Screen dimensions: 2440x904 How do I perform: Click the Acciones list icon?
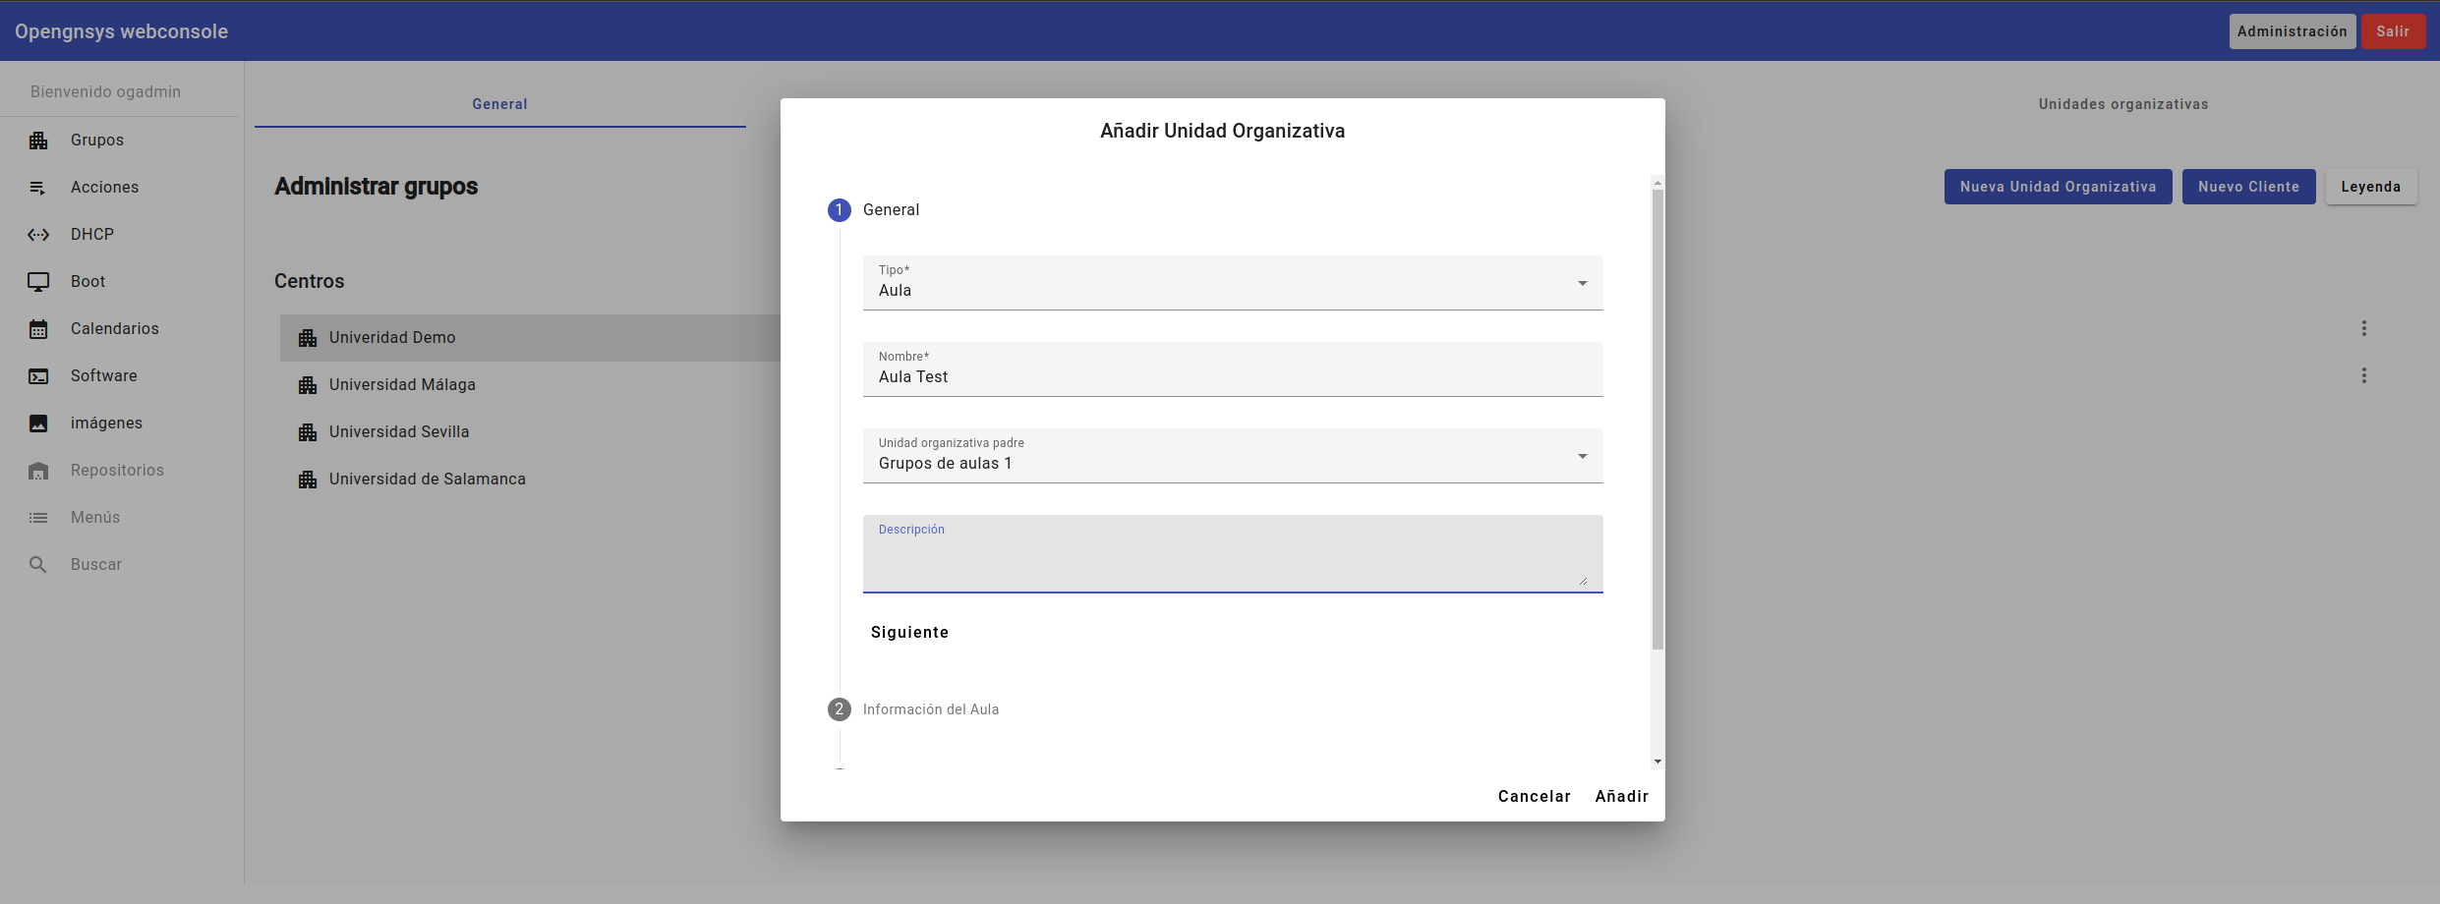click(x=38, y=188)
